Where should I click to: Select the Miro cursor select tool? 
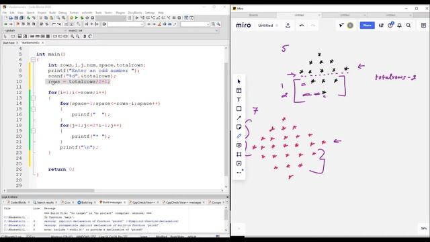tap(239, 81)
